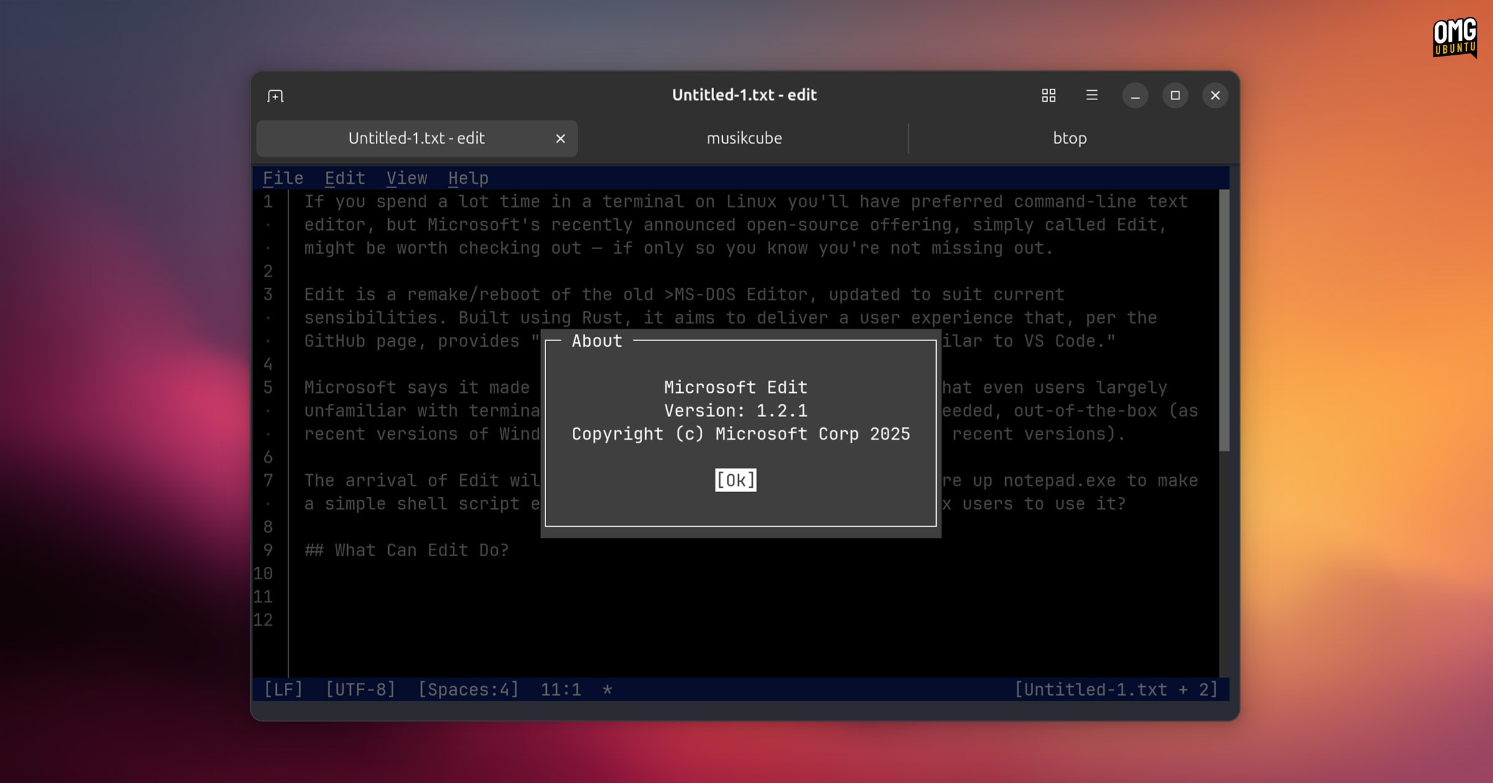Open the tab overview grid icon
The height and width of the screenshot is (783, 1493).
coord(1048,95)
